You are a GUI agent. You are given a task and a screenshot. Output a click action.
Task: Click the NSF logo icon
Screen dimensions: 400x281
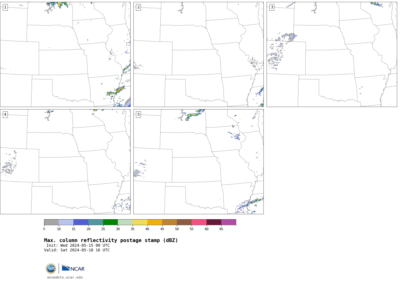[51, 269]
